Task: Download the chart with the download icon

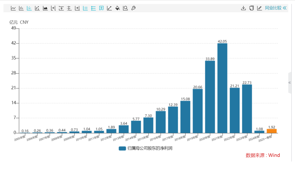Action: 243,8
